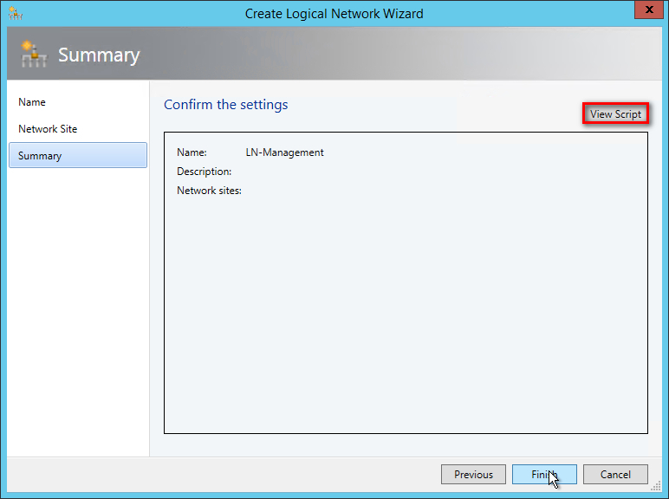Click the "Description:" label in the summary
The width and height of the screenshot is (669, 499).
point(204,172)
